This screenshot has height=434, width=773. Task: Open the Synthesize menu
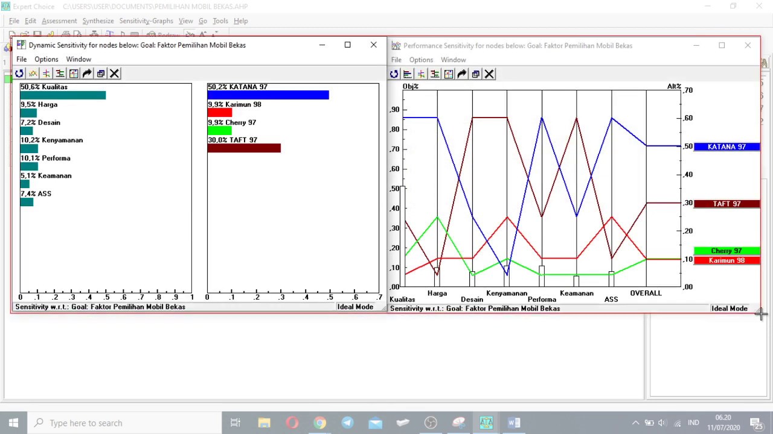click(x=98, y=20)
